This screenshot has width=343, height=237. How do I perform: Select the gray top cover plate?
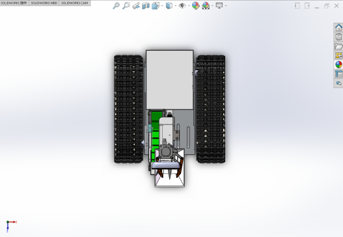pos(169,80)
